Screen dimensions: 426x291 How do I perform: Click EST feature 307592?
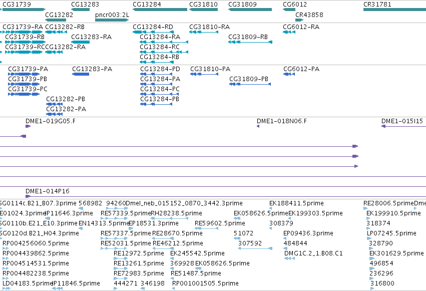(x=255, y=248)
